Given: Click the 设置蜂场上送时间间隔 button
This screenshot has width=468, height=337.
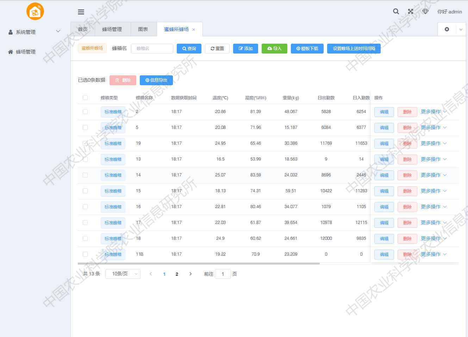Looking at the screenshot, I should pyautogui.click(x=354, y=49).
